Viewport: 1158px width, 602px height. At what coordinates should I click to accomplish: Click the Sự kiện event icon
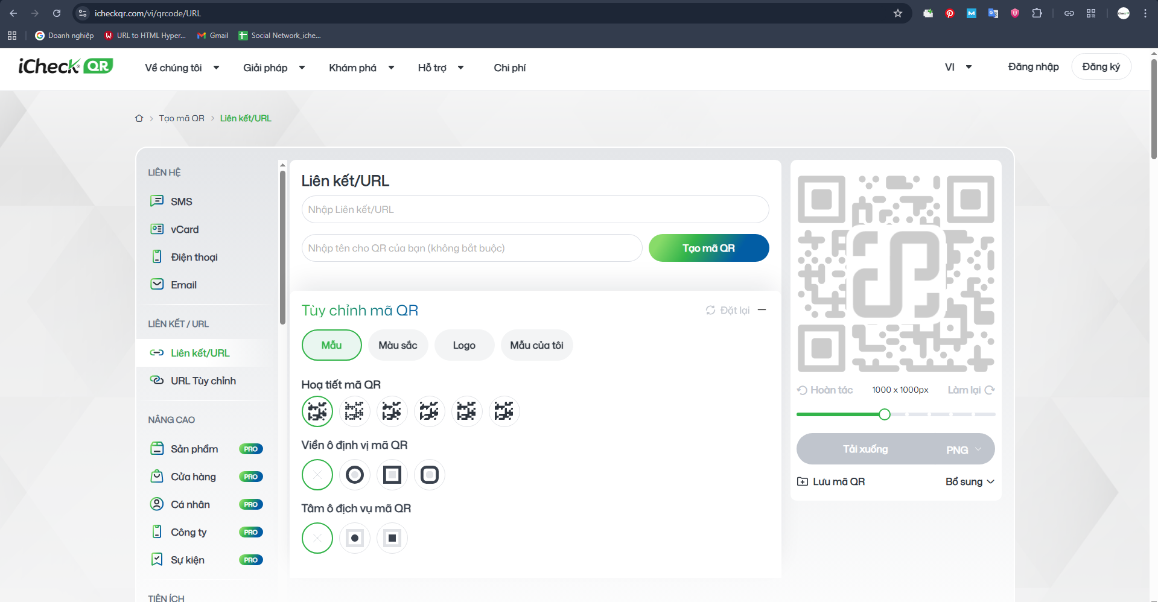pyautogui.click(x=157, y=559)
